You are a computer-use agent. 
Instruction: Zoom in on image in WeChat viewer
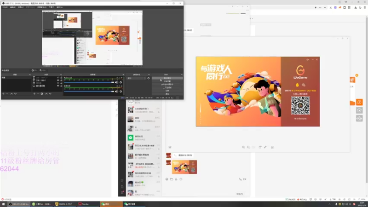coord(243,147)
